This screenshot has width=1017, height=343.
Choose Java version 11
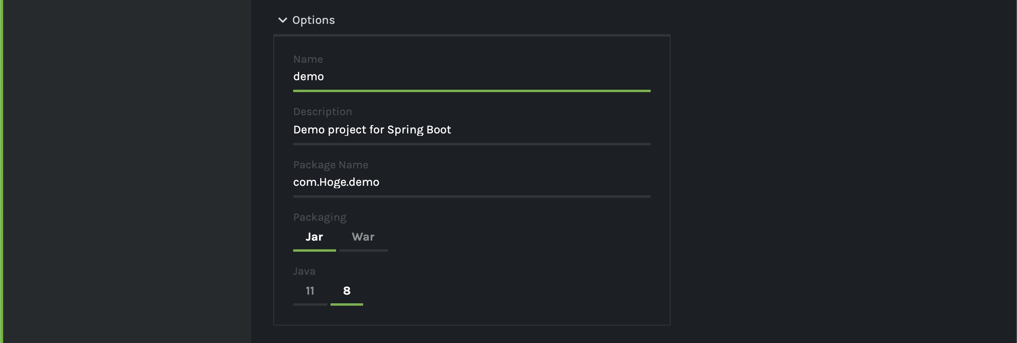[310, 291]
